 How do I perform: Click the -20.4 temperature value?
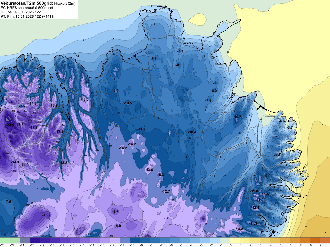pos(10,125)
